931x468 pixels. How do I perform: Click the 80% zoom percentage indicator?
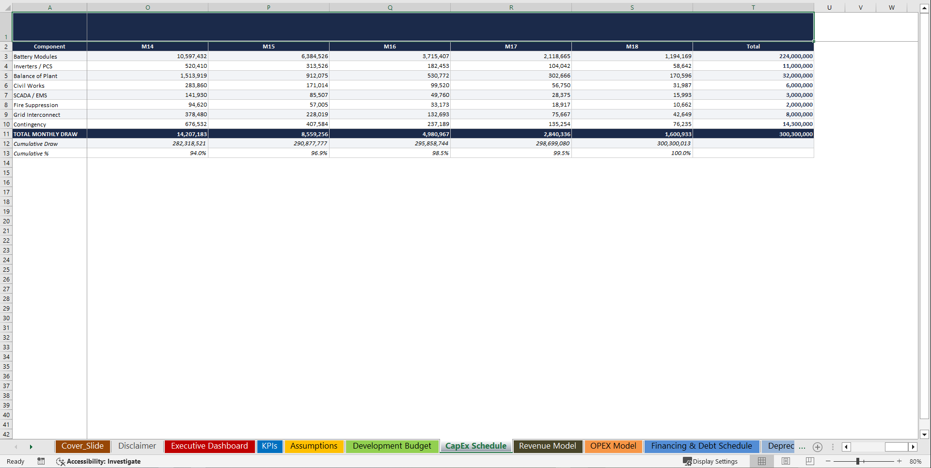[916, 461]
